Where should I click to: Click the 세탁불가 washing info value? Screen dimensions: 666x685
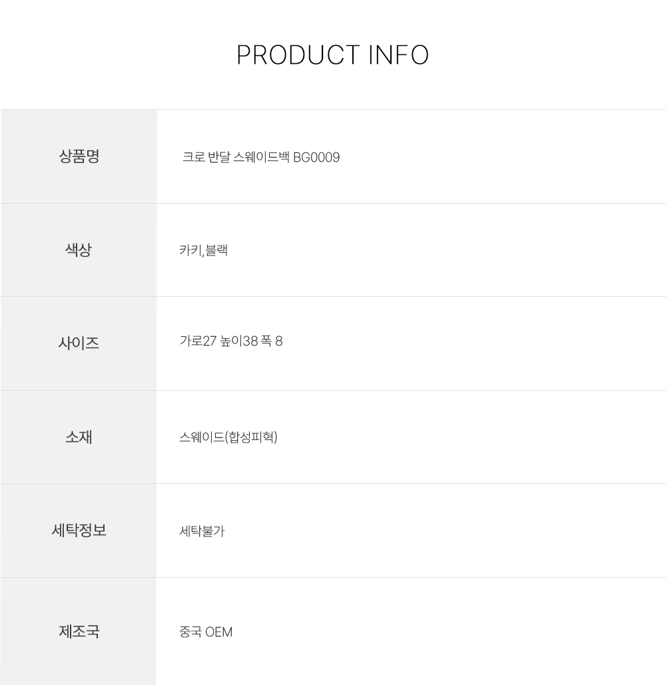pos(202,531)
